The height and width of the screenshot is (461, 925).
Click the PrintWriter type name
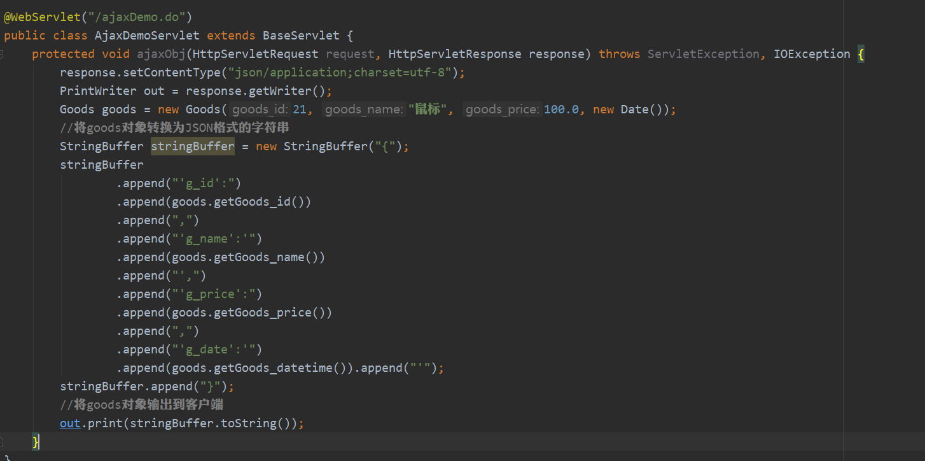tap(98, 91)
